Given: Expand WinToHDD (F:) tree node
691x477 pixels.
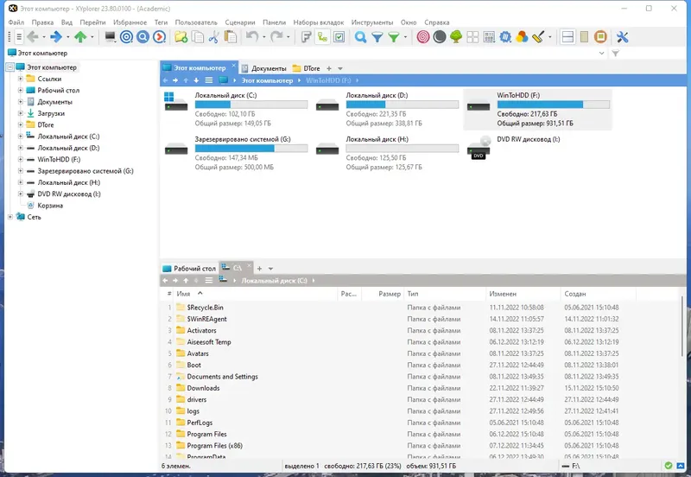Looking at the screenshot, I should point(20,159).
